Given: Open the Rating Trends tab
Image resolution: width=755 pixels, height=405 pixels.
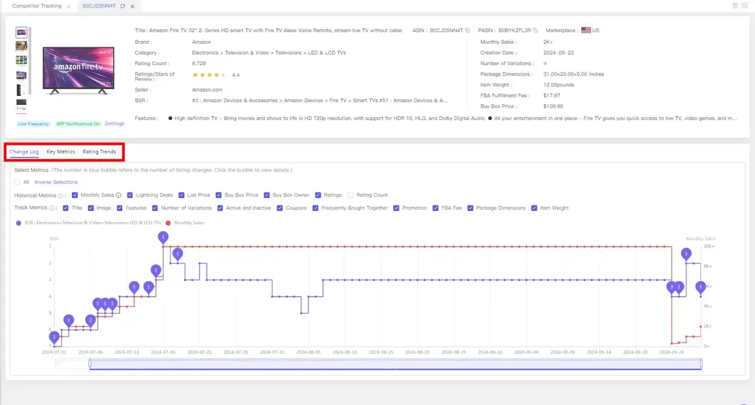Looking at the screenshot, I should [x=100, y=152].
